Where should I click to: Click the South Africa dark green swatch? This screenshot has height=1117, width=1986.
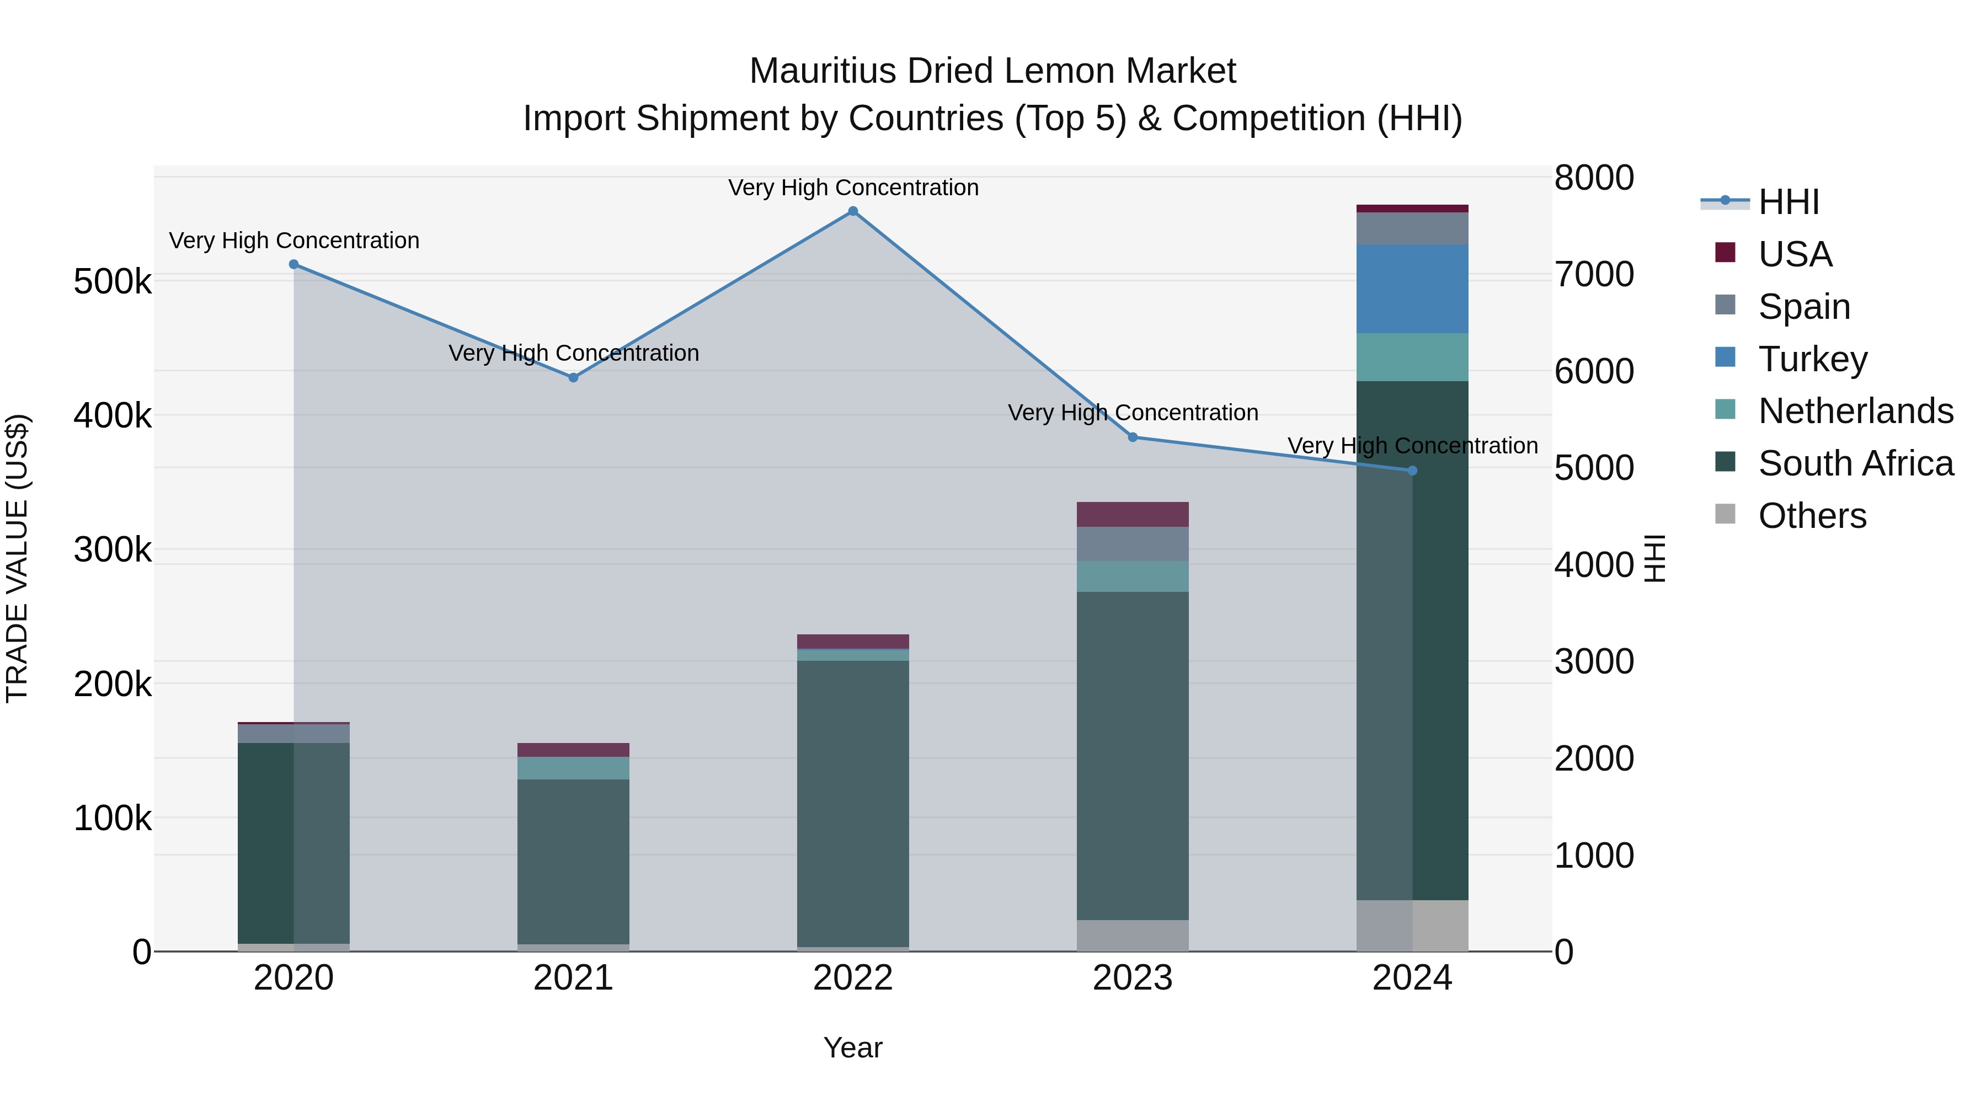(1726, 462)
